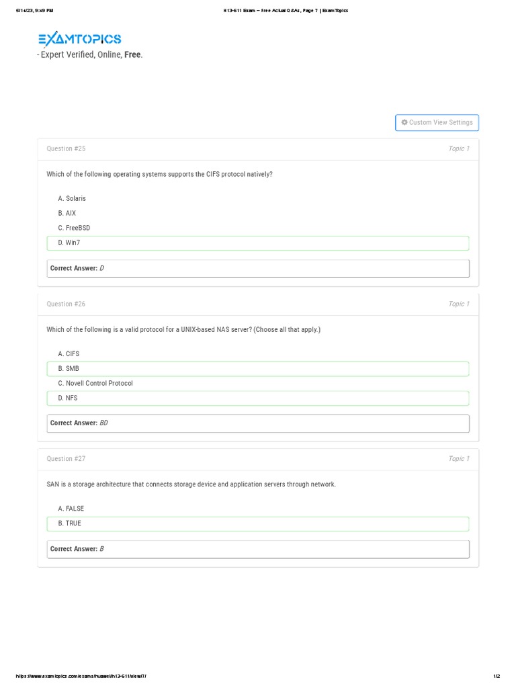516x688 pixels.
Task: Click the Correct Answer BD box
Action: point(258,423)
